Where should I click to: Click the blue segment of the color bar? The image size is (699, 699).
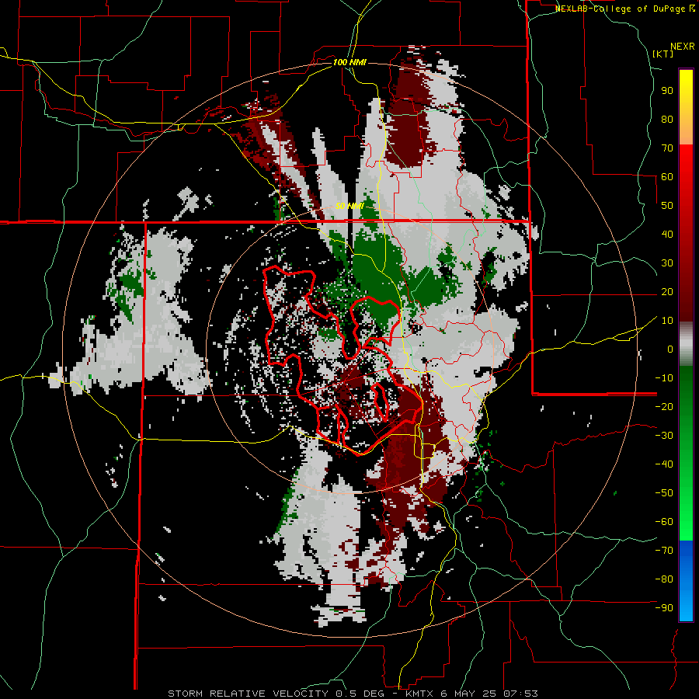click(686, 580)
